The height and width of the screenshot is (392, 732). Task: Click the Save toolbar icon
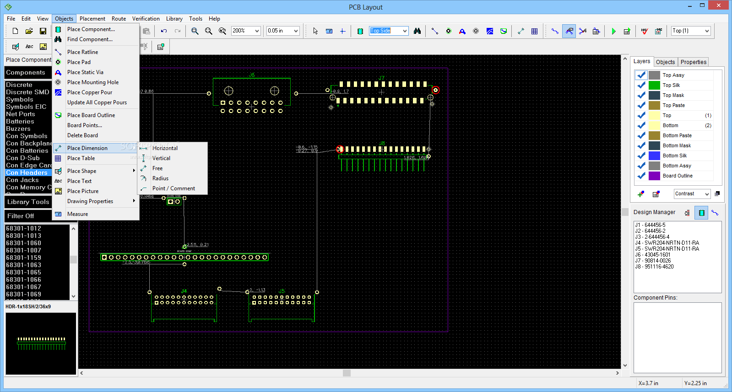(43, 31)
